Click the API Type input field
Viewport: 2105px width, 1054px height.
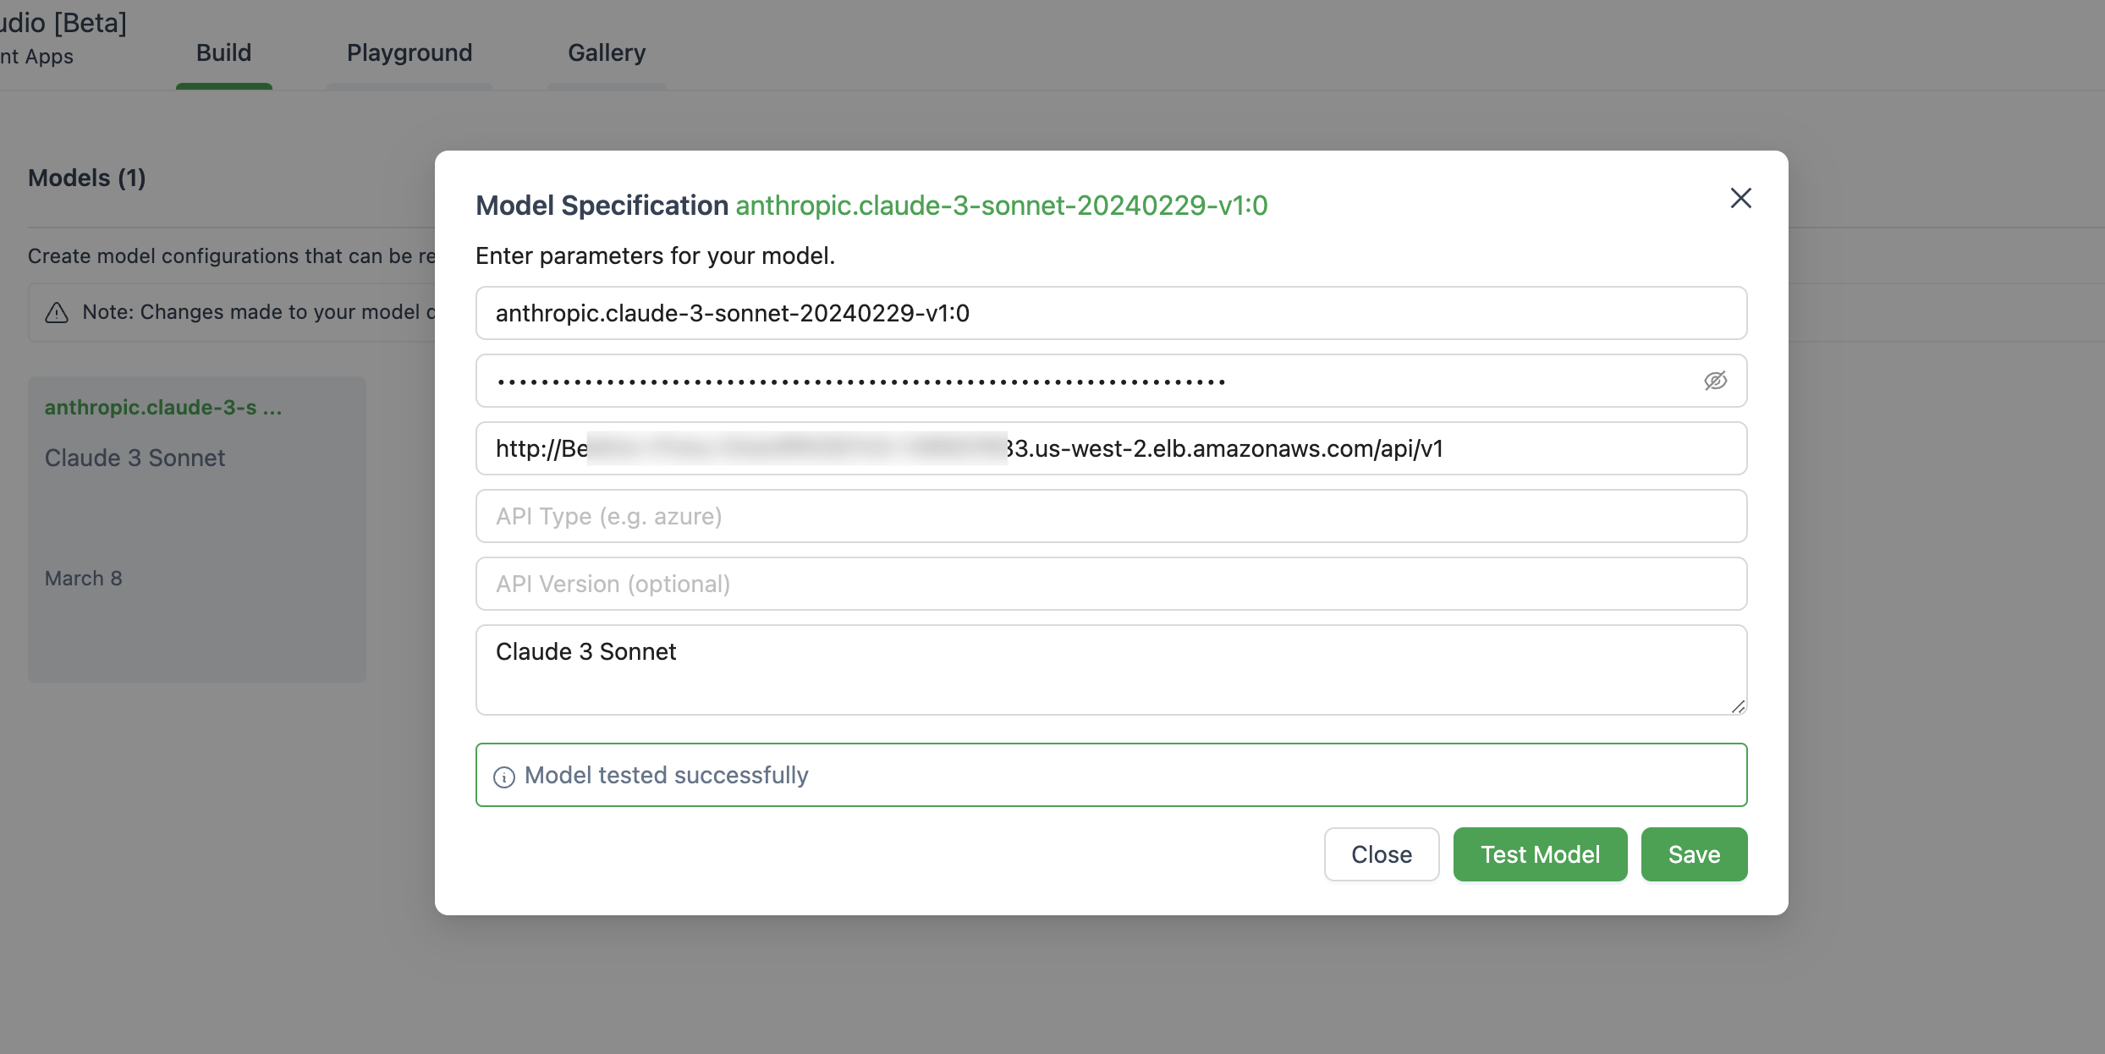coord(1110,516)
